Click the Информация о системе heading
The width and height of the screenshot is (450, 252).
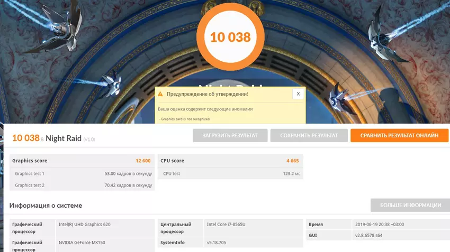tap(46, 206)
